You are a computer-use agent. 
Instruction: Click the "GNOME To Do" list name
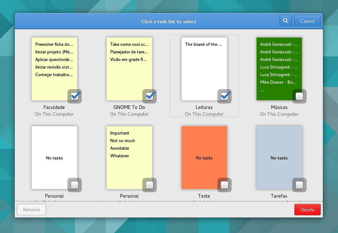(129, 107)
